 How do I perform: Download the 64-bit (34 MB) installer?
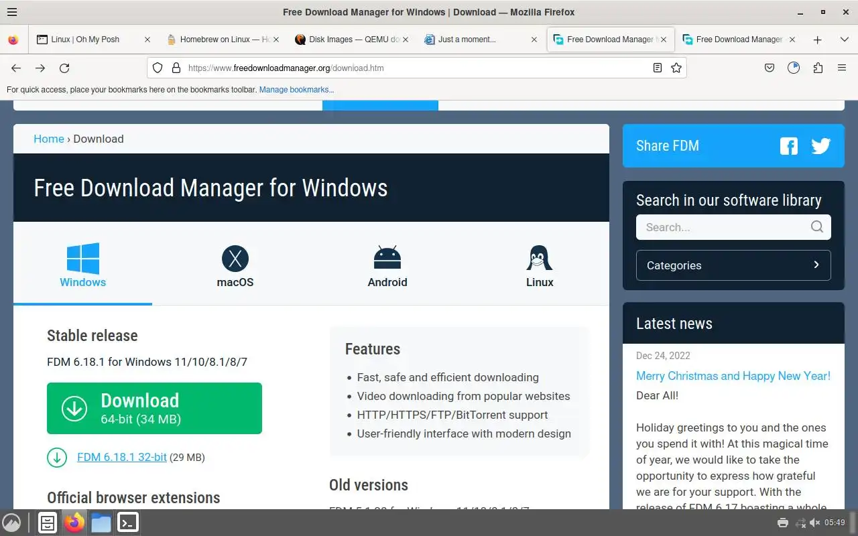154,408
